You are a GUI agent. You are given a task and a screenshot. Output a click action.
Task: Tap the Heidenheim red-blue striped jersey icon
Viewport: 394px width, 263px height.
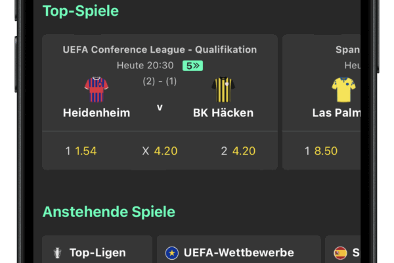click(97, 89)
